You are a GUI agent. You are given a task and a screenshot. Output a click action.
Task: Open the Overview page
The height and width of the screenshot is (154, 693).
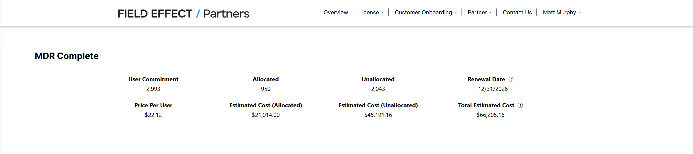(x=336, y=12)
